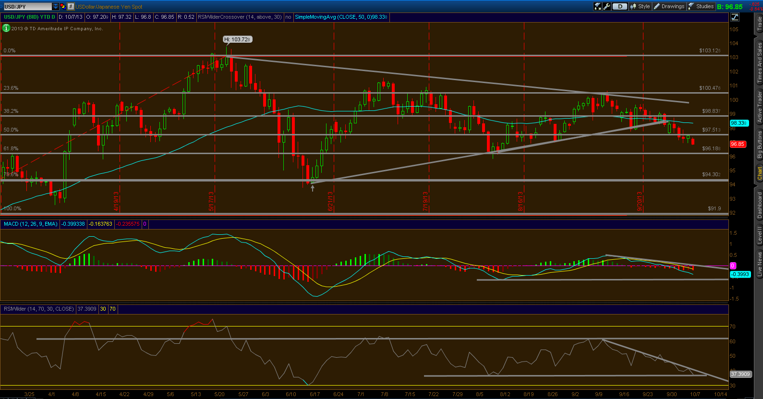Screen dimensions: 763x399
Task: Select the Chart side tab
Action: pyautogui.click(x=759, y=173)
